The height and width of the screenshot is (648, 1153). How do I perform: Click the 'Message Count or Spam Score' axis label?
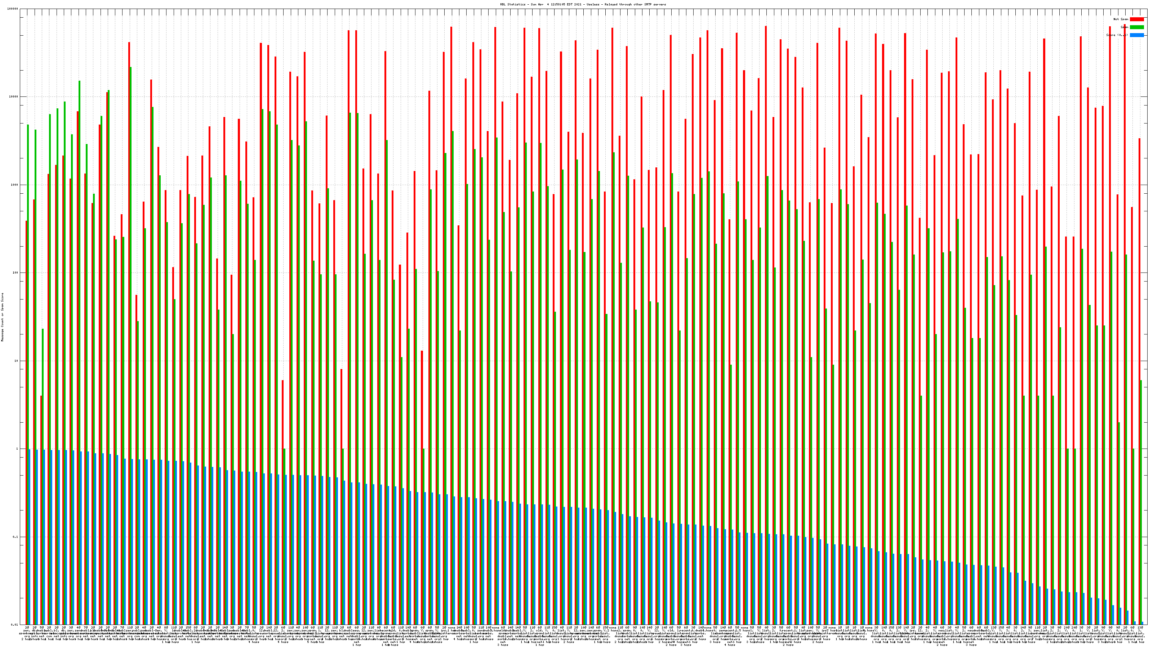[x=3, y=318]
